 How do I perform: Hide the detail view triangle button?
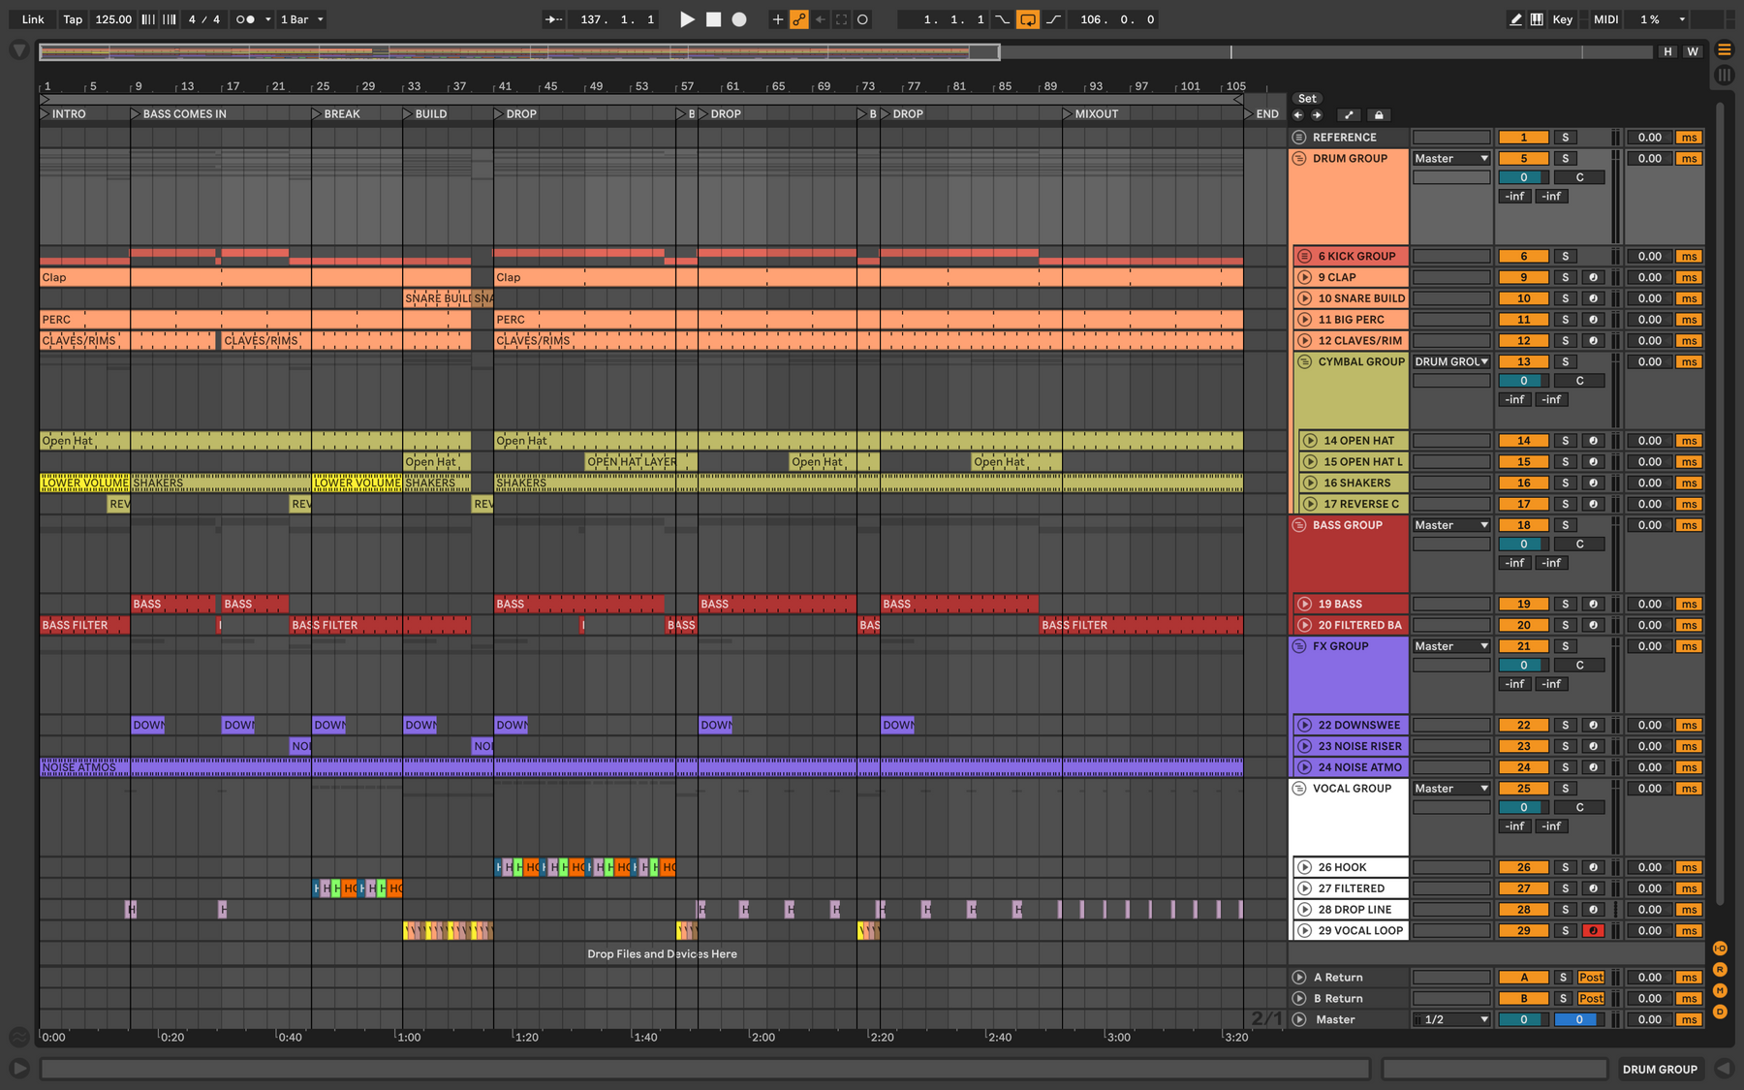[1724, 1069]
